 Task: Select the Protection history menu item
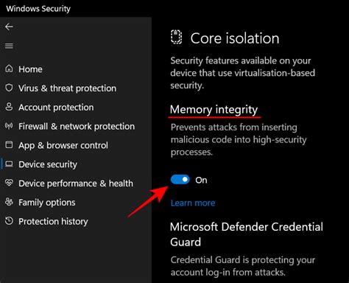(x=53, y=221)
